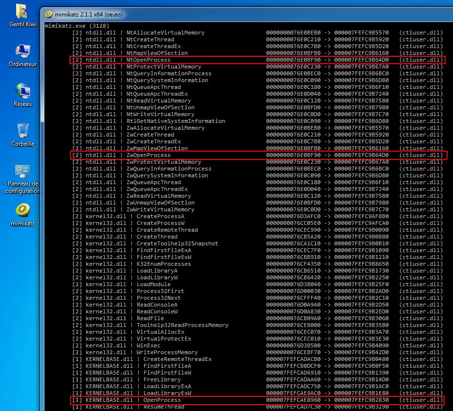Viewport: 453px width, 411px height.
Task: Click the KERNELBASE.dll FreeLibrary row
Action: pos(257,379)
